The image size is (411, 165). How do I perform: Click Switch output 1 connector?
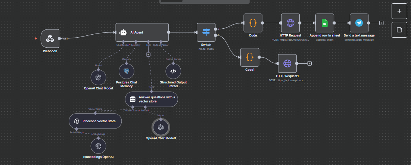point(215,35)
